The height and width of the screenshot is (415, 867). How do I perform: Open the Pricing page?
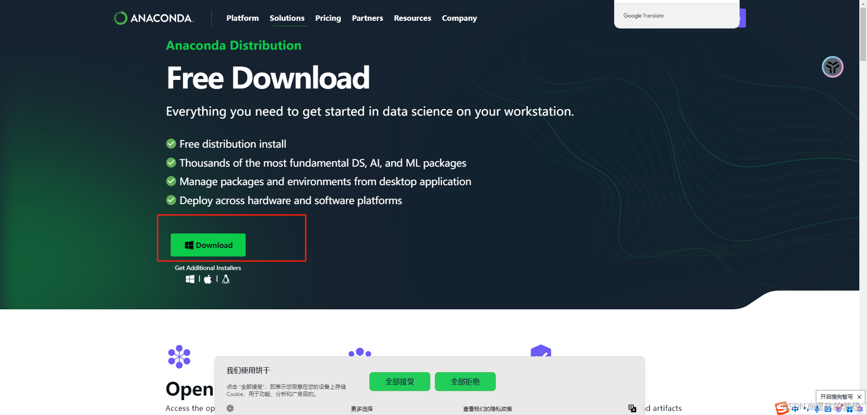coord(328,18)
